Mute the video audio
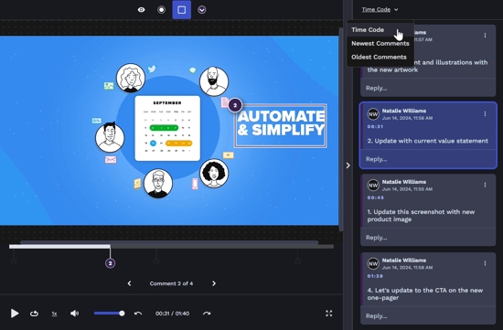The height and width of the screenshot is (330, 503). 74,314
